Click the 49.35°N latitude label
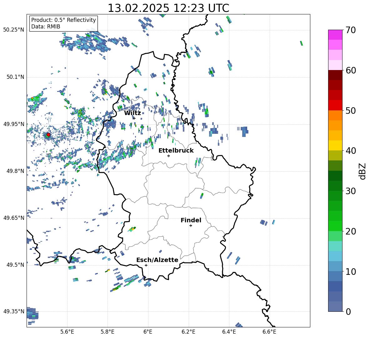Viewport: 370px width, 338px height. click(x=14, y=311)
